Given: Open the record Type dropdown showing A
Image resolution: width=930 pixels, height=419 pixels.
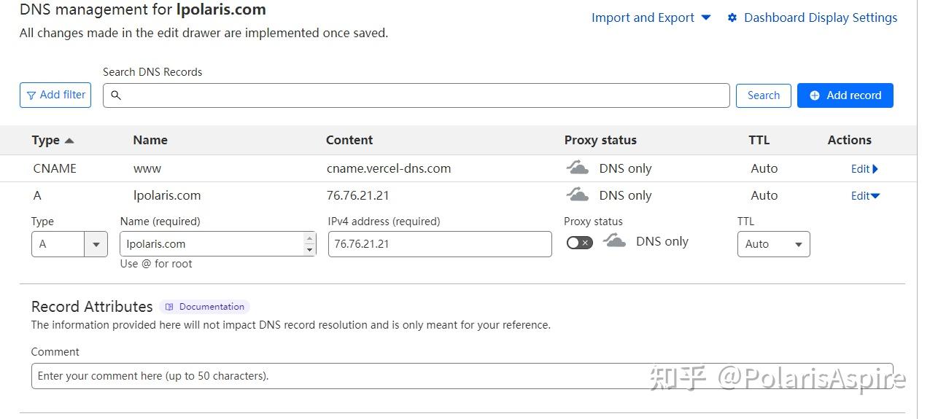Looking at the screenshot, I should tap(69, 244).
